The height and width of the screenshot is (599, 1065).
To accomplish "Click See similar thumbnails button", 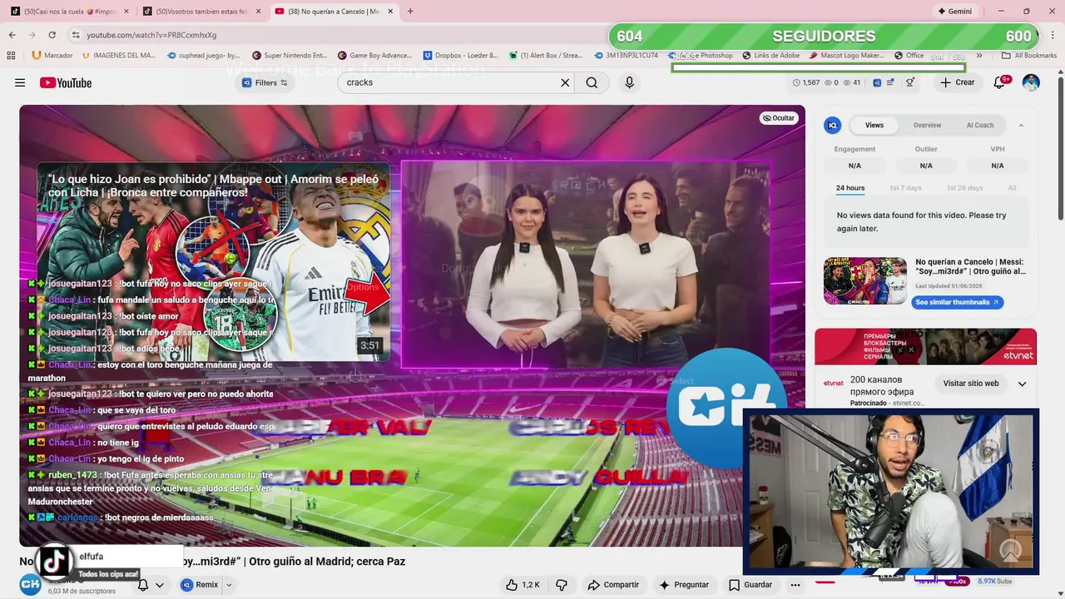I will point(957,303).
